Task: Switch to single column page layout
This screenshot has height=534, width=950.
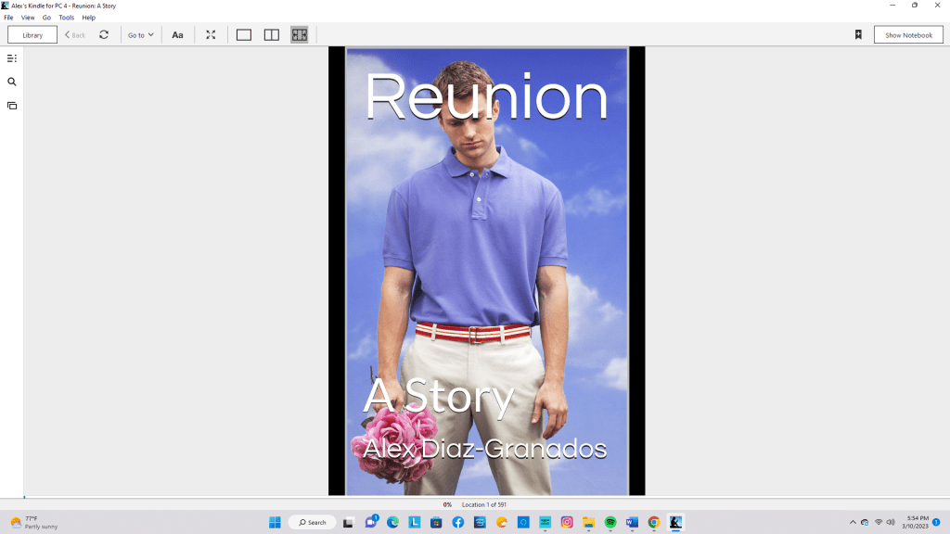Action: [x=244, y=35]
